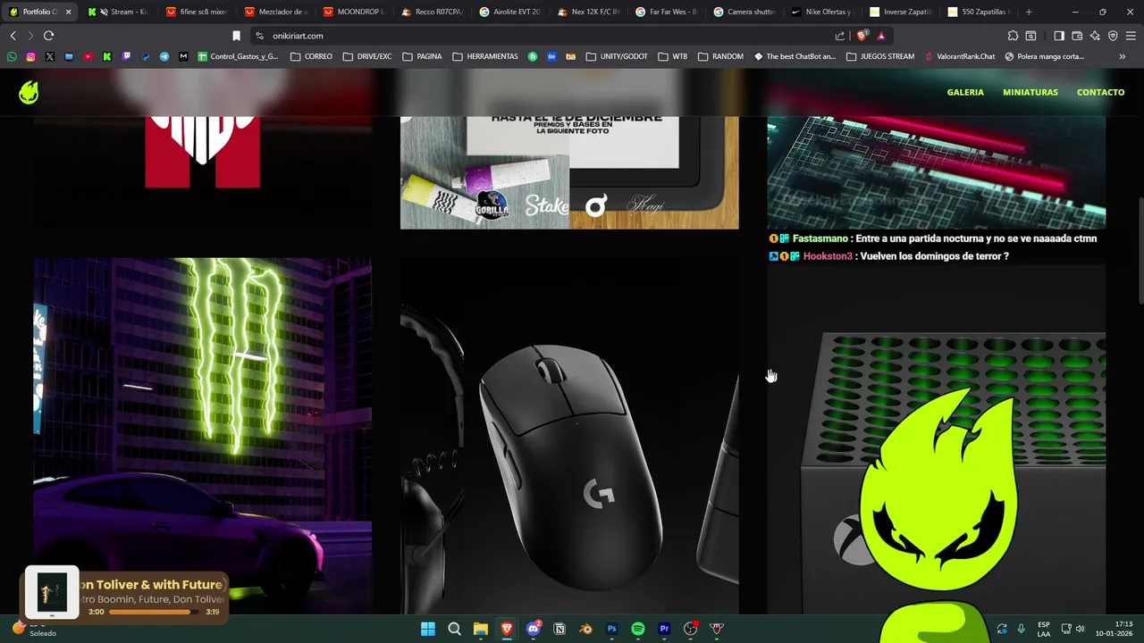Open File Explorer from taskbar
Viewport: 1144px width, 643px height.
click(x=481, y=629)
